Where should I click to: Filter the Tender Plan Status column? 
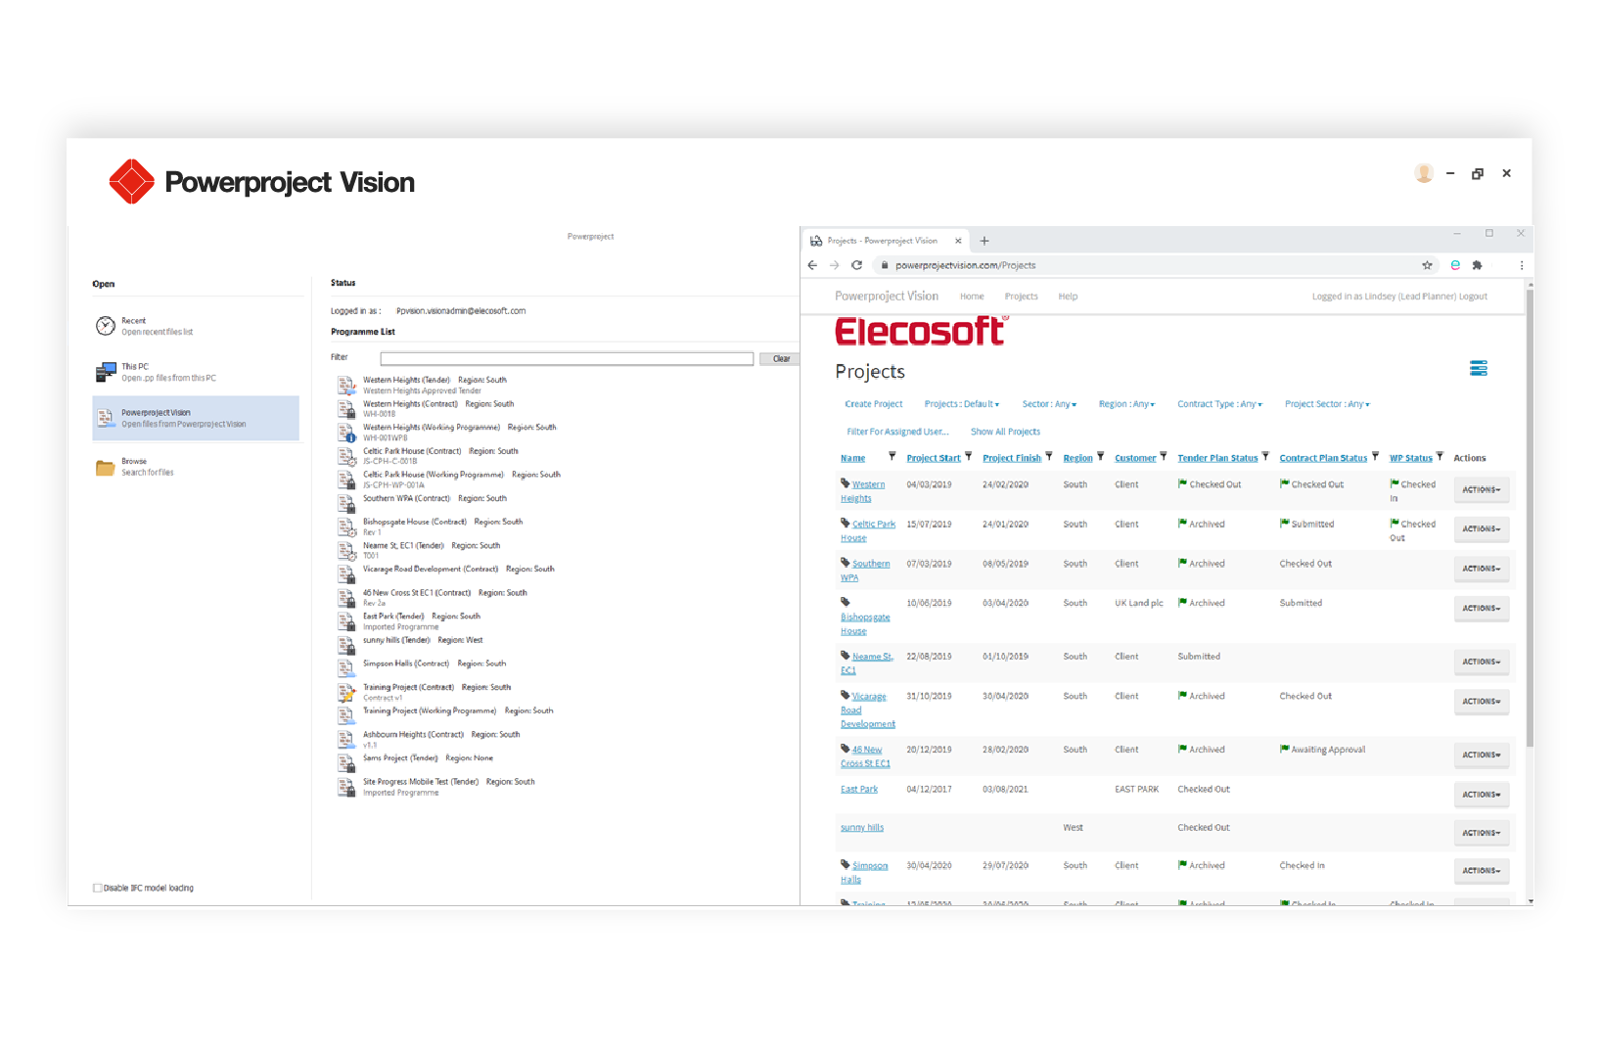click(x=1265, y=456)
